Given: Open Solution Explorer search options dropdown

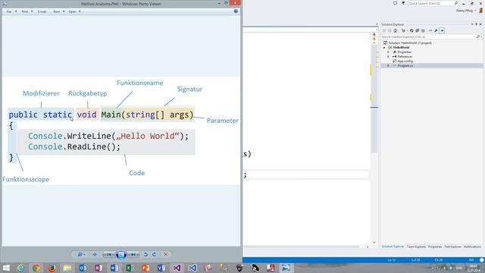Looking at the screenshot, I should 482,37.
